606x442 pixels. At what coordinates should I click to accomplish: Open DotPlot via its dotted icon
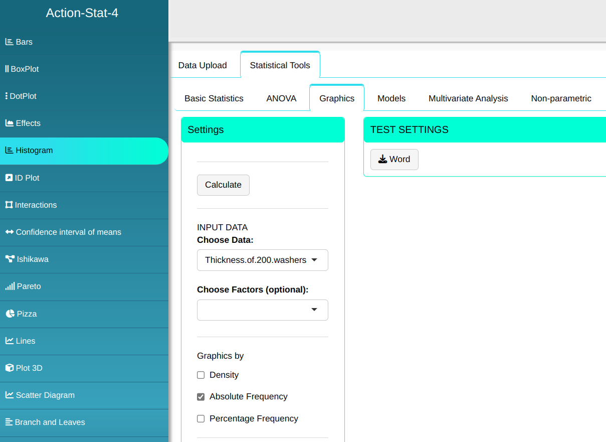pyautogui.click(x=7, y=96)
